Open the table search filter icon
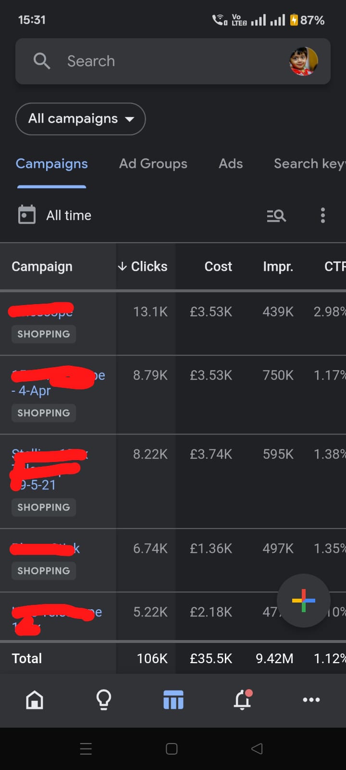Image resolution: width=346 pixels, height=770 pixels. click(x=276, y=215)
